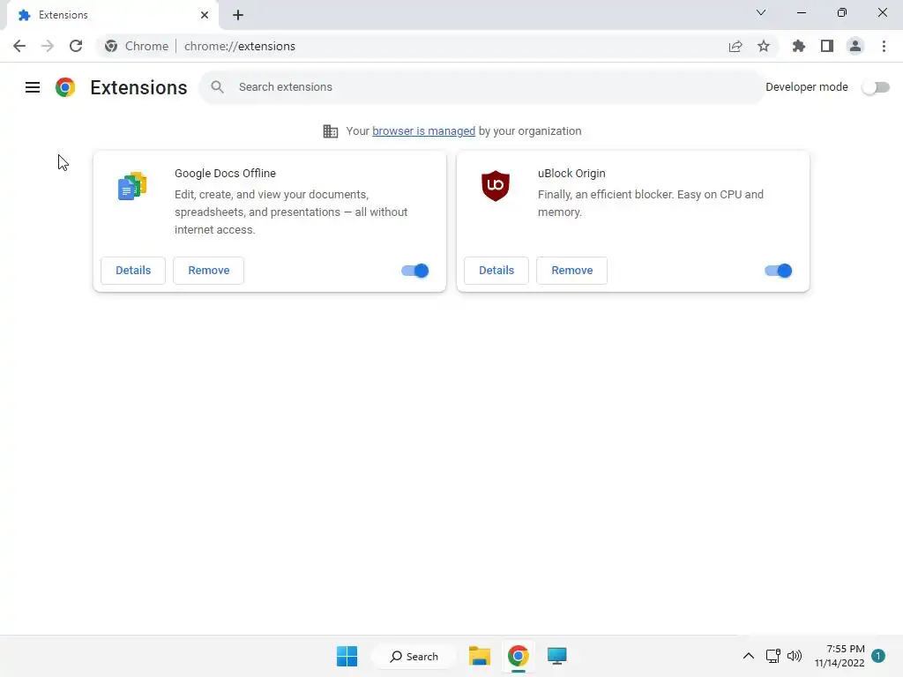Open the tab search dropdown chevron
The height and width of the screenshot is (677, 903).
(761, 12)
